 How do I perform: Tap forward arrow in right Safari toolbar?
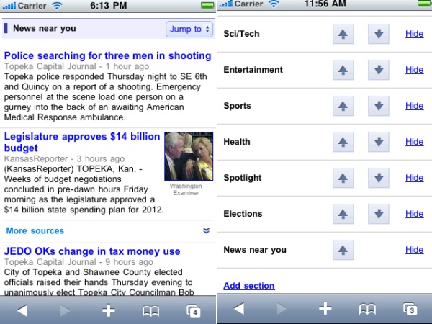[x=282, y=308]
